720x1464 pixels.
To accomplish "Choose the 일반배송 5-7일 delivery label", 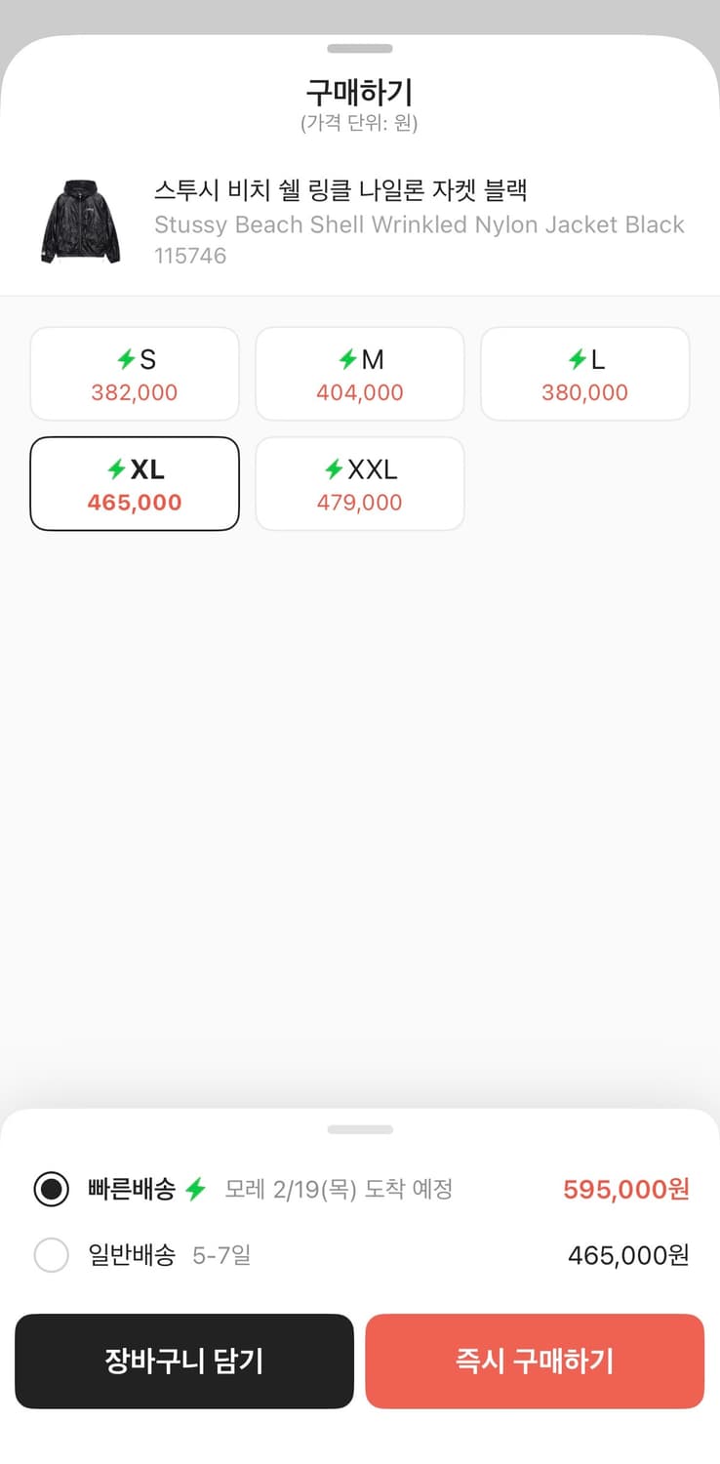I will 170,1255.
